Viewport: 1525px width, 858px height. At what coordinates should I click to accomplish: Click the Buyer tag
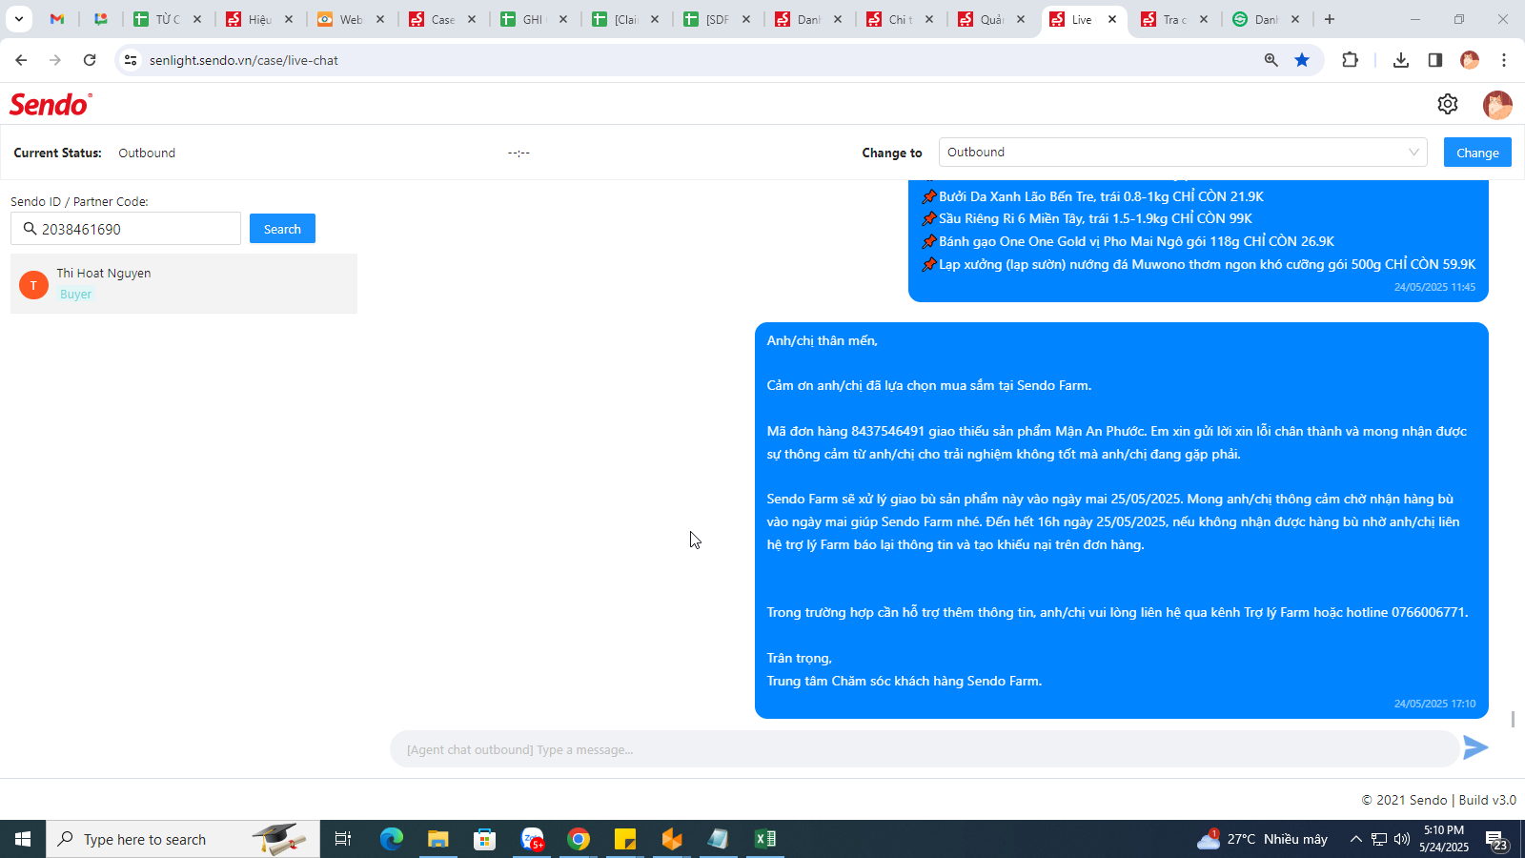pyautogui.click(x=76, y=294)
